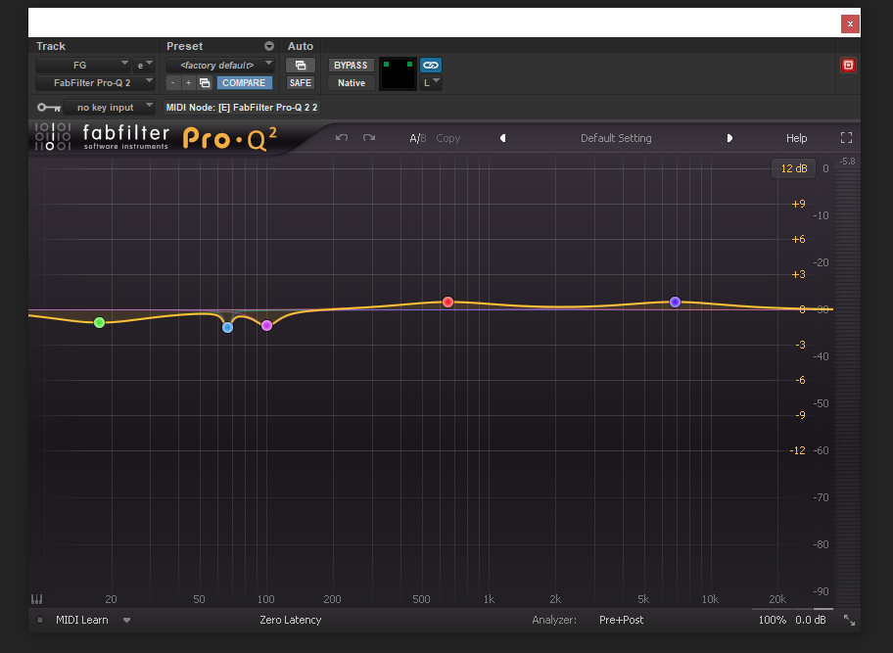Go to the next preset arrow

tap(729, 138)
